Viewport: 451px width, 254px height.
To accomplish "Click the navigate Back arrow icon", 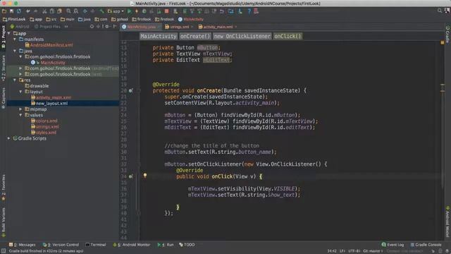I will click(85, 11).
